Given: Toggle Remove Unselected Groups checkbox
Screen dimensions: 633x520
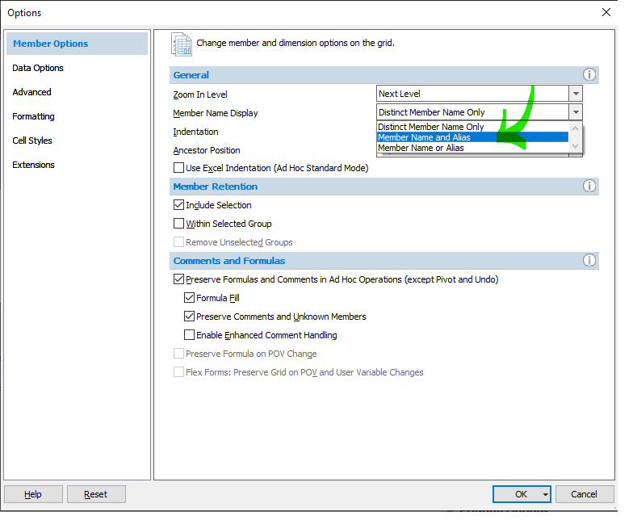Looking at the screenshot, I should point(178,242).
